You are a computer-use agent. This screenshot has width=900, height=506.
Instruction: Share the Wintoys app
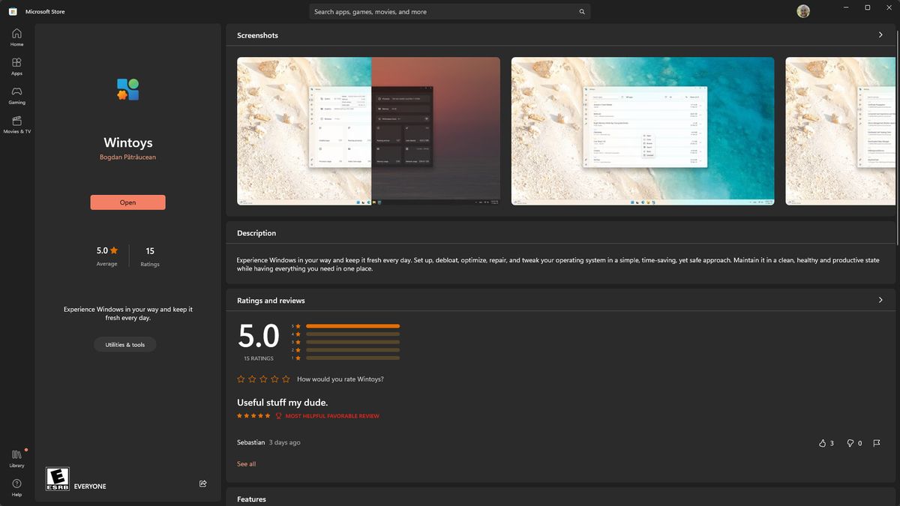(202, 484)
